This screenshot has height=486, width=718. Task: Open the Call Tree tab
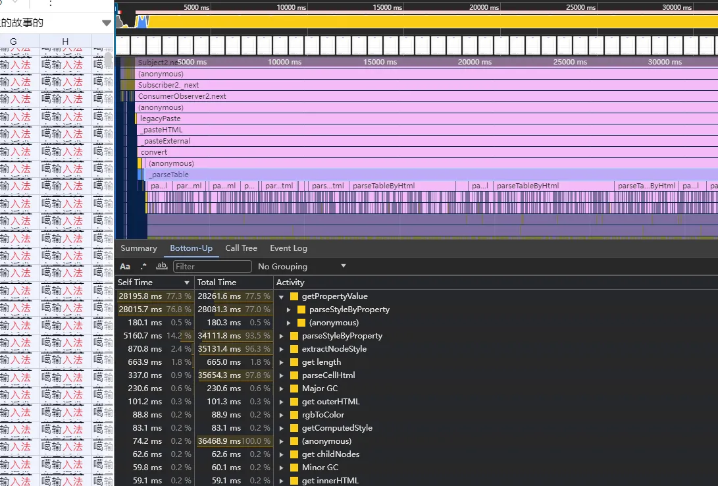pyautogui.click(x=241, y=248)
